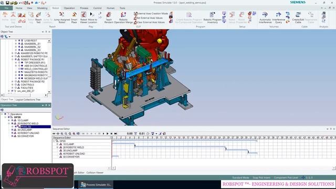The height and width of the screenshot is (189, 336).
Task: Select 40 ROBOT UNLOAD in Operation Tree
Action: click(28, 133)
